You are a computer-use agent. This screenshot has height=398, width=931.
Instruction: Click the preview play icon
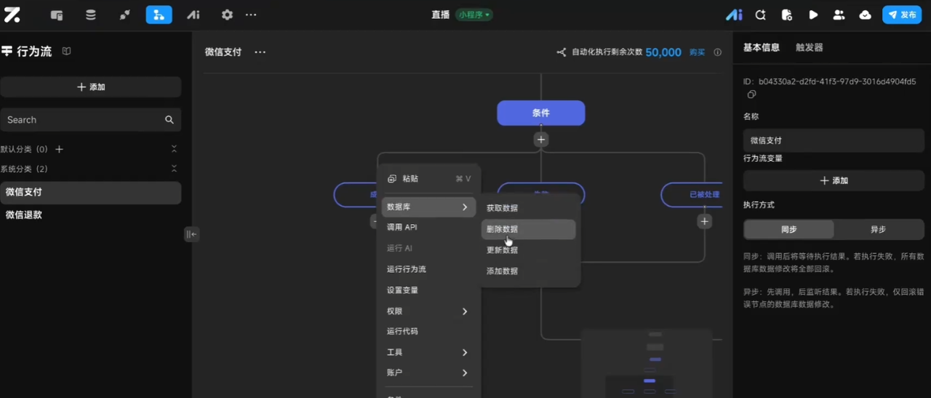(x=813, y=15)
